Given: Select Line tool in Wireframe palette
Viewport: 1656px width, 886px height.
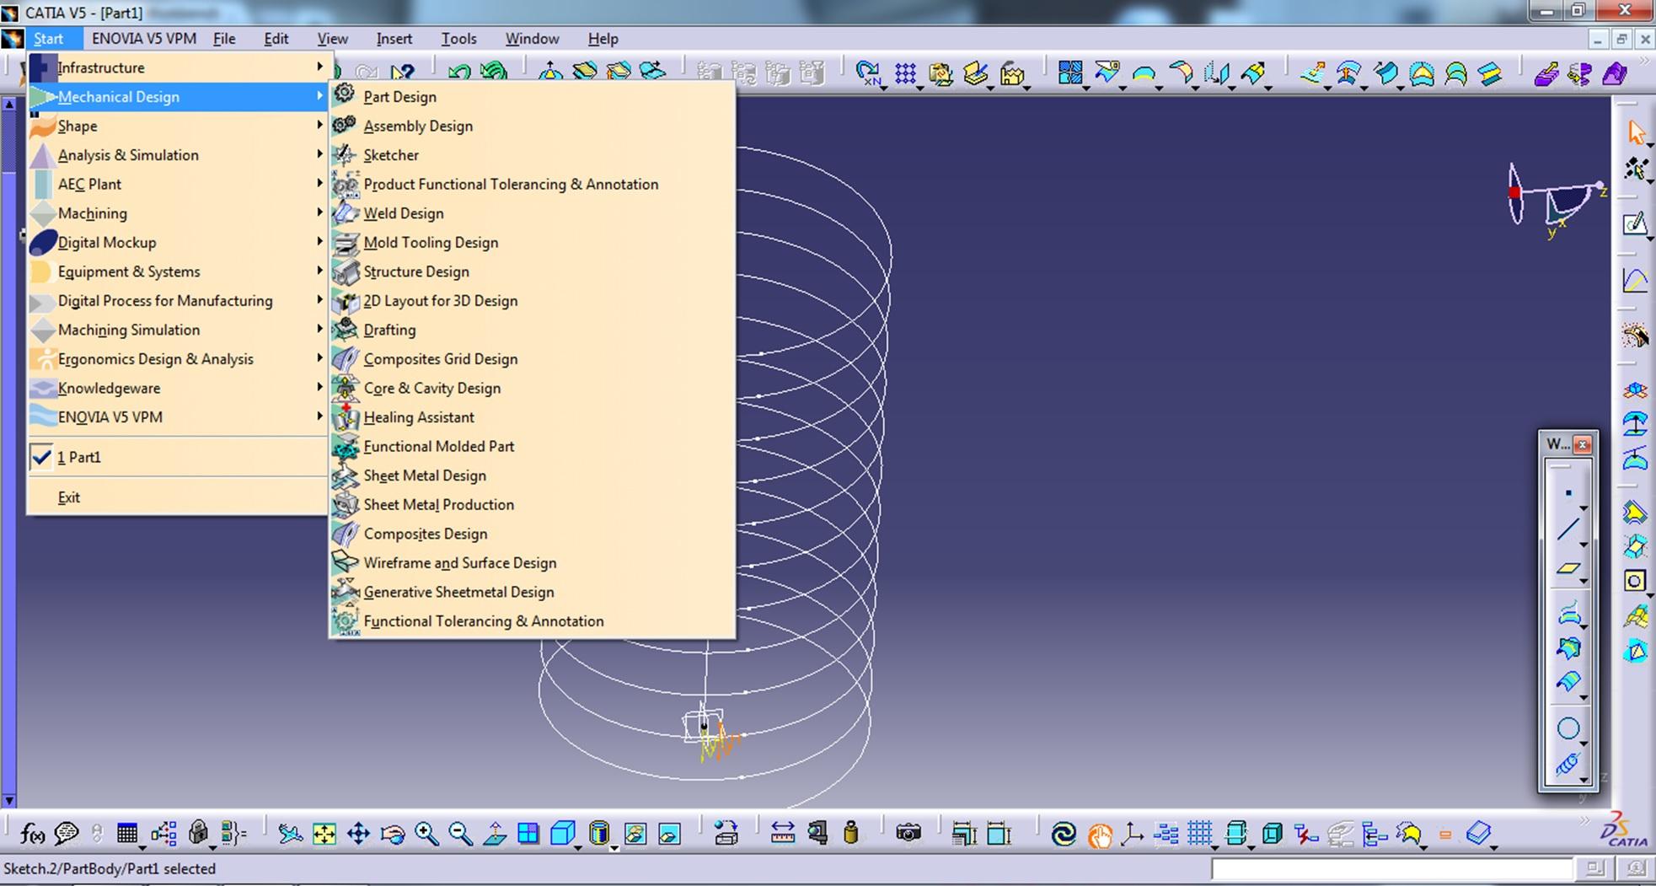Looking at the screenshot, I should tap(1568, 530).
